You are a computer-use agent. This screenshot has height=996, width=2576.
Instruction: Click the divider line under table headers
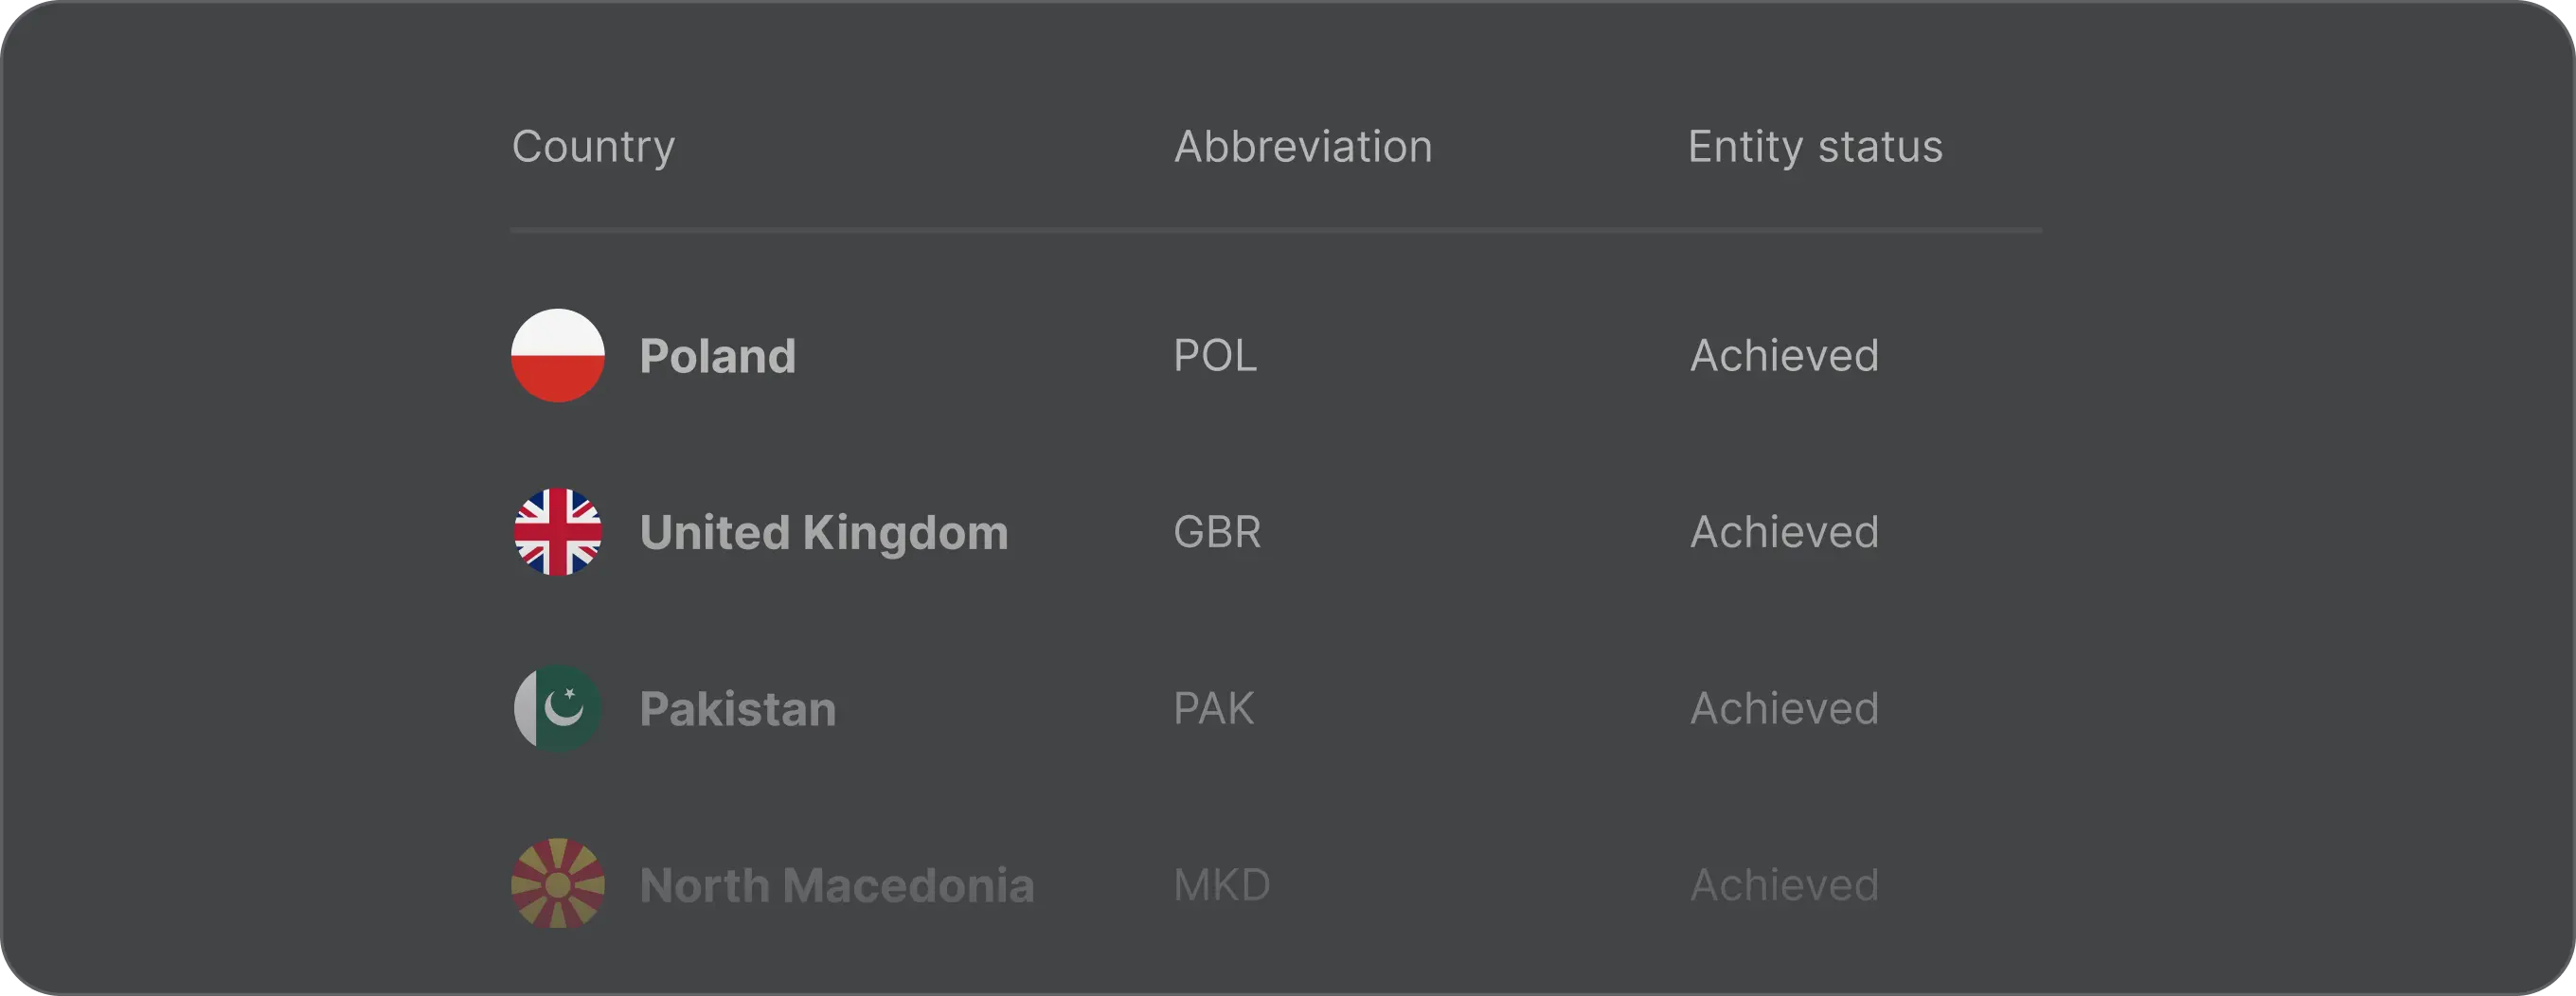[x=1276, y=230]
